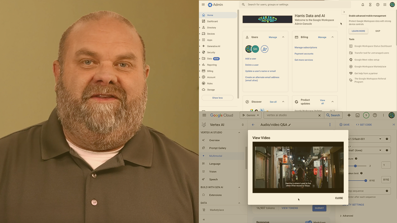Open notifications bell in Admin console
This screenshot has width=397, height=223.
pos(363,5)
